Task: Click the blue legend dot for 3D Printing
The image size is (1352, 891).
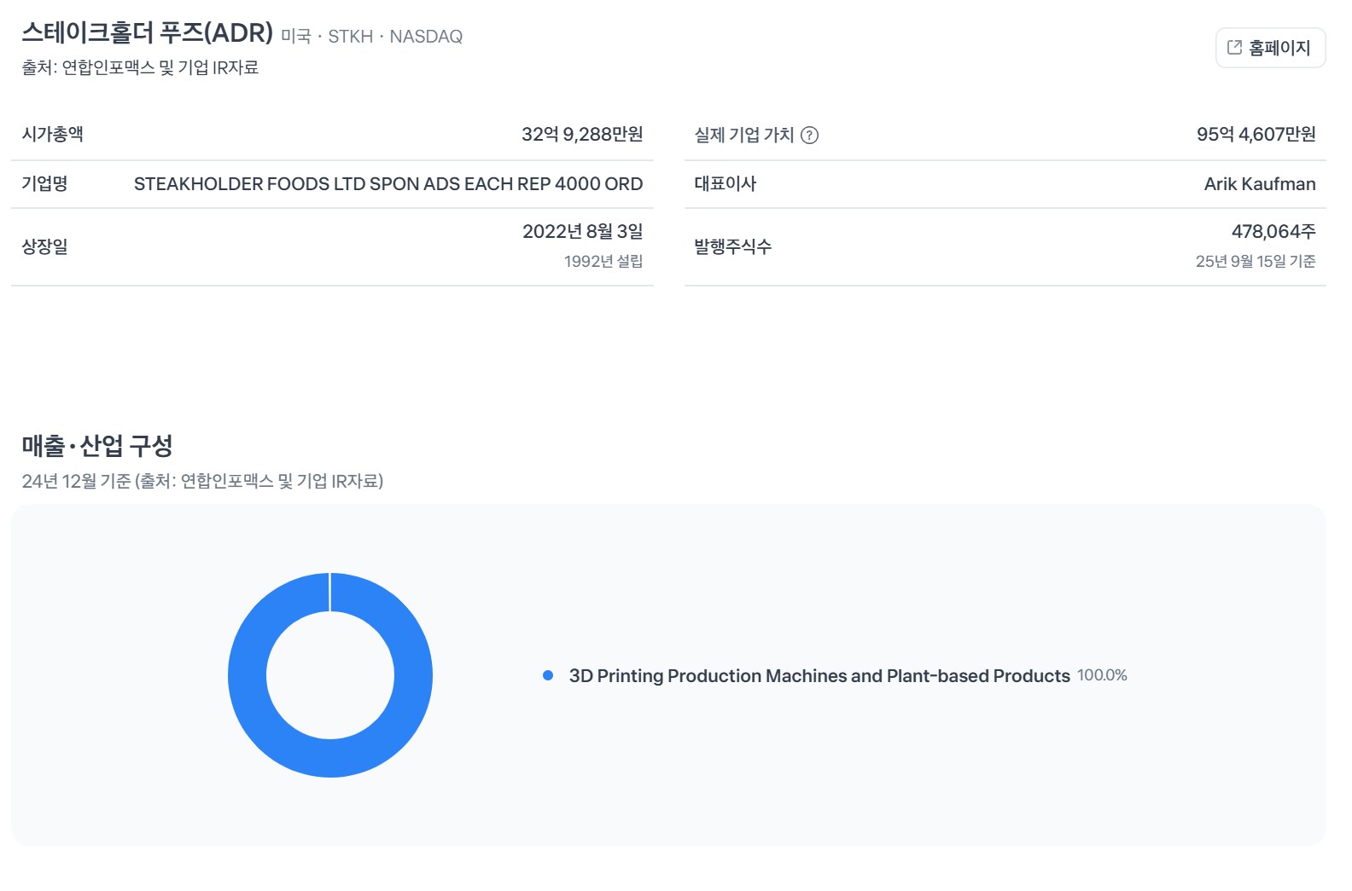Action: click(x=548, y=675)
